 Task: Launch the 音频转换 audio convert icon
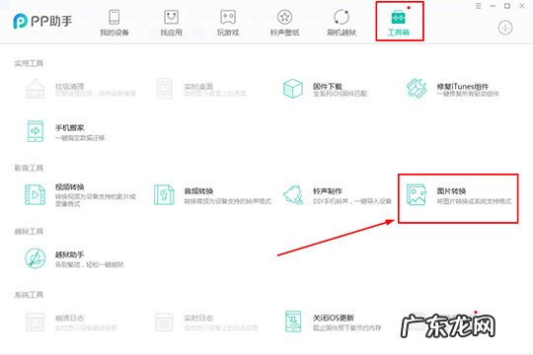click(164, 194)
